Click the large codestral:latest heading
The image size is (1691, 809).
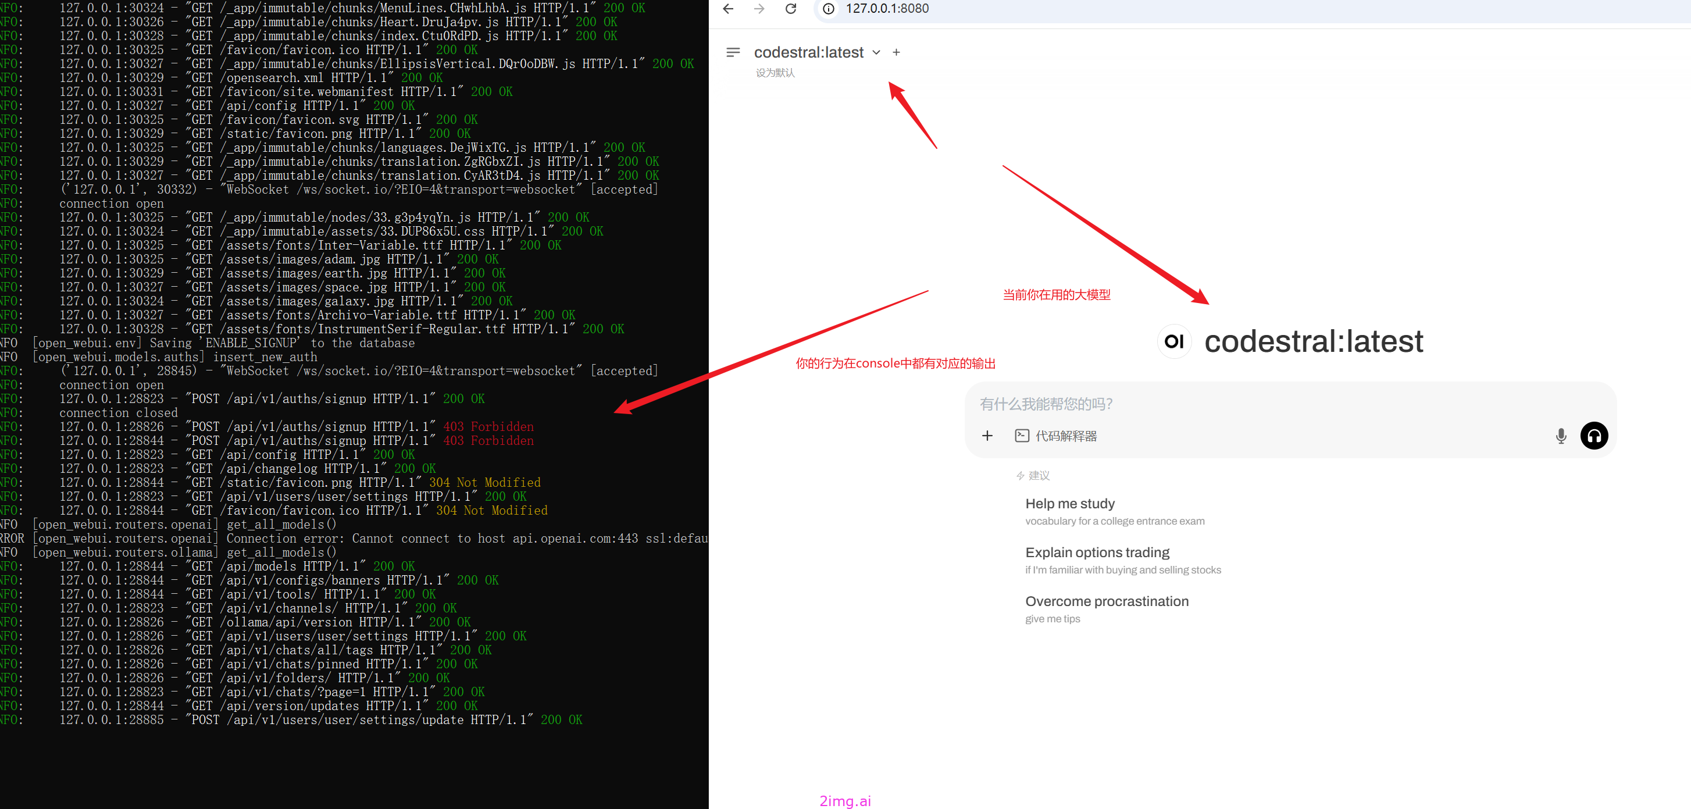1313,341
